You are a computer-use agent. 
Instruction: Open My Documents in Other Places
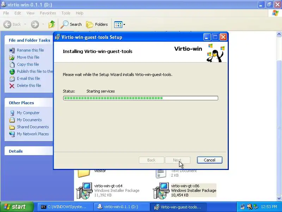pos(29,120)
